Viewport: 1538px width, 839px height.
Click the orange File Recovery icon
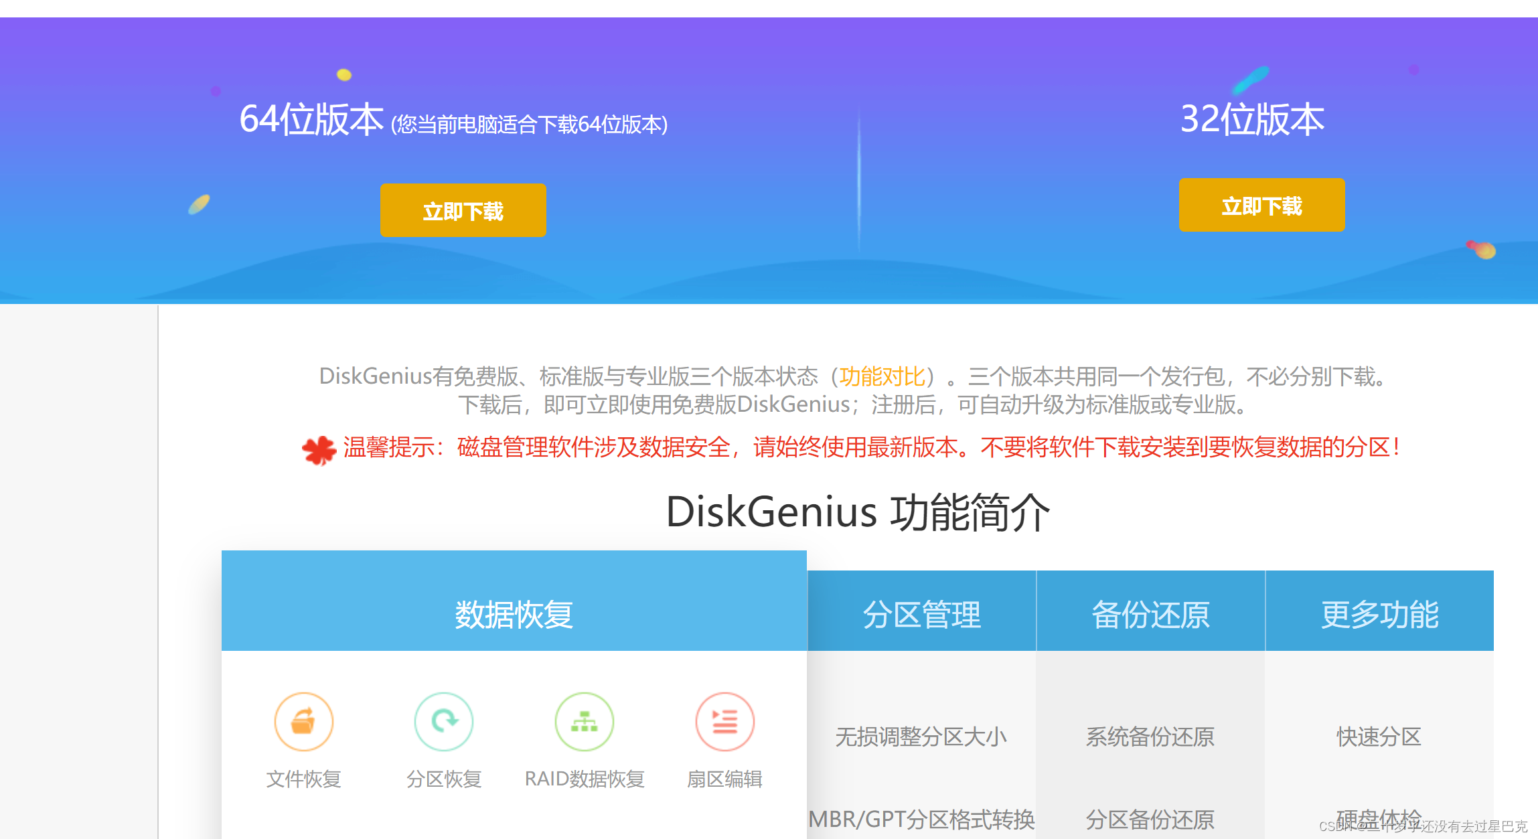303,722
